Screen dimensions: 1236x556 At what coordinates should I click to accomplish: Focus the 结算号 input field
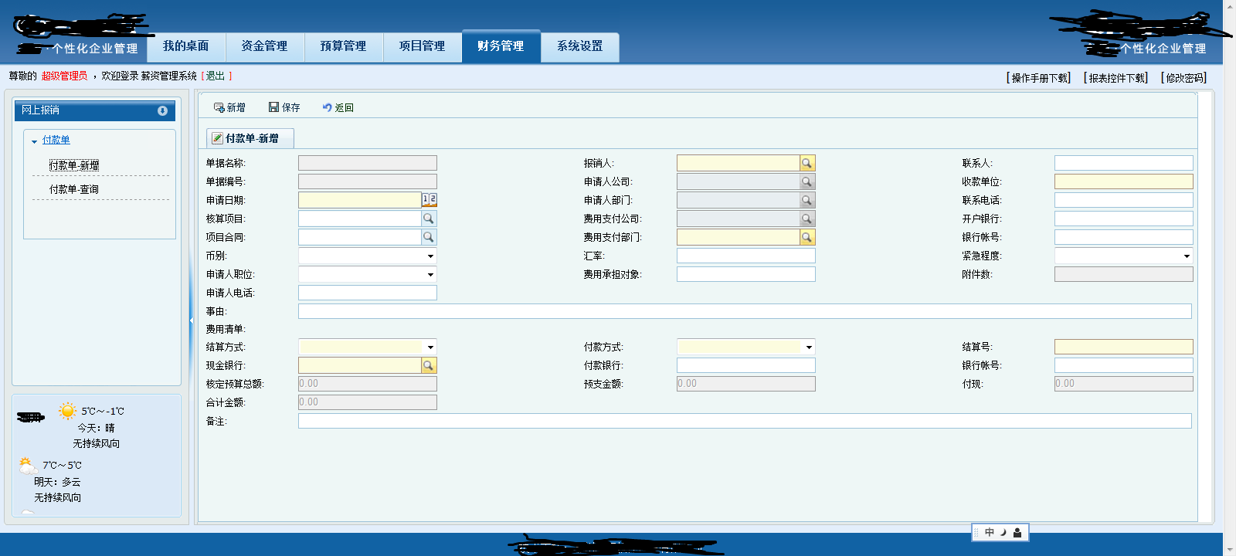click(1124, 347)
